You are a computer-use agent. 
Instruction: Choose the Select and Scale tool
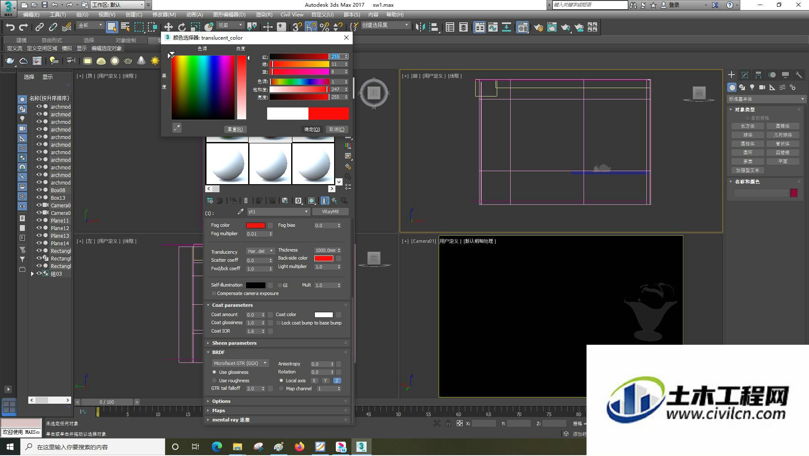(195, 27)
